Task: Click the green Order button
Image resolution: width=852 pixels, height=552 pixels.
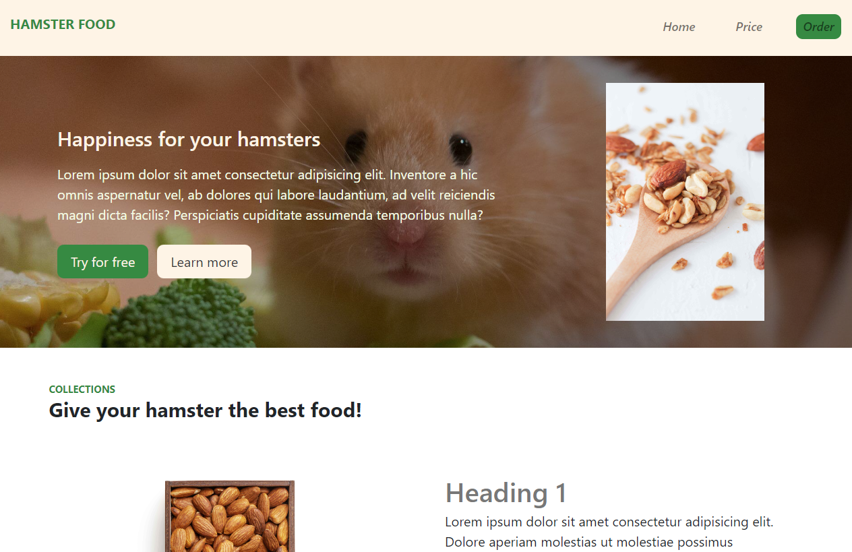Action: tap(818, 27)
